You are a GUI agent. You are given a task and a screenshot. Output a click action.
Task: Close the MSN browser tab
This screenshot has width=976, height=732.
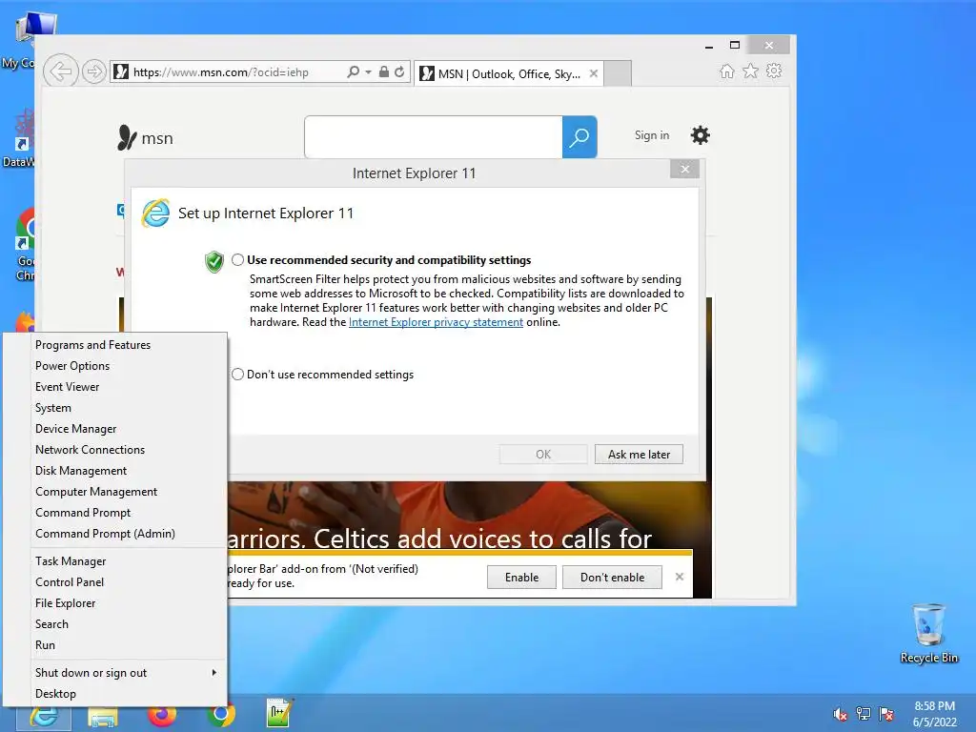pyautogui.click(x=594, y=73)
